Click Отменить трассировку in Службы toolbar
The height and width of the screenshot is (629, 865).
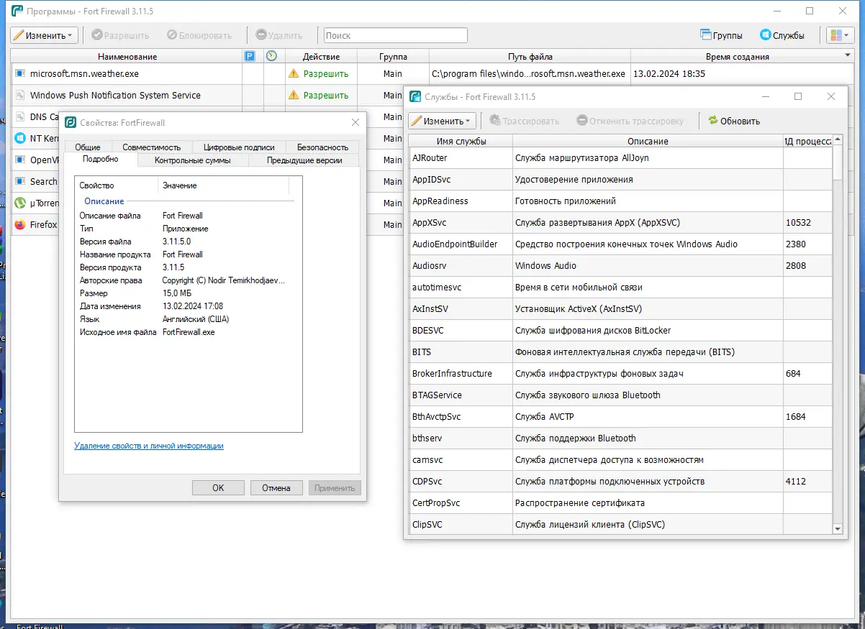point(630,121)
